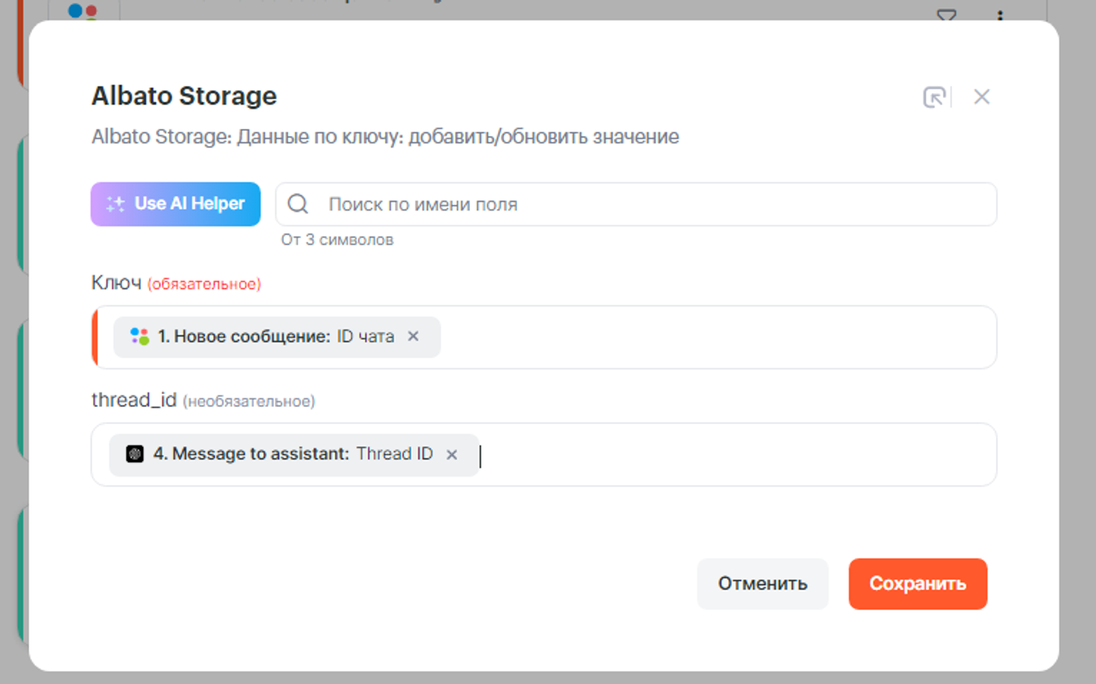This screenshot has width=1096, height=684.
Task: Open the three-dot menu behind the dialog
Action: tap(1000, 14)
